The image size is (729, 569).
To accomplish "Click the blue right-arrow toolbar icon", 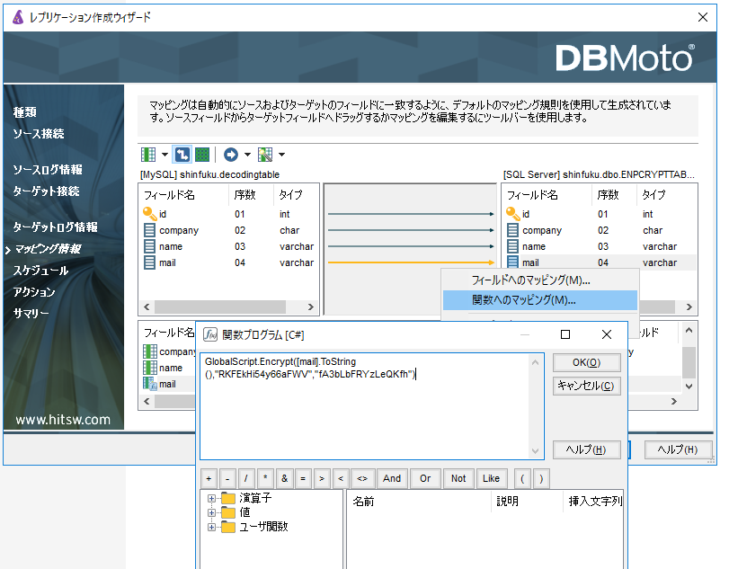I will [x=231, y=155].
